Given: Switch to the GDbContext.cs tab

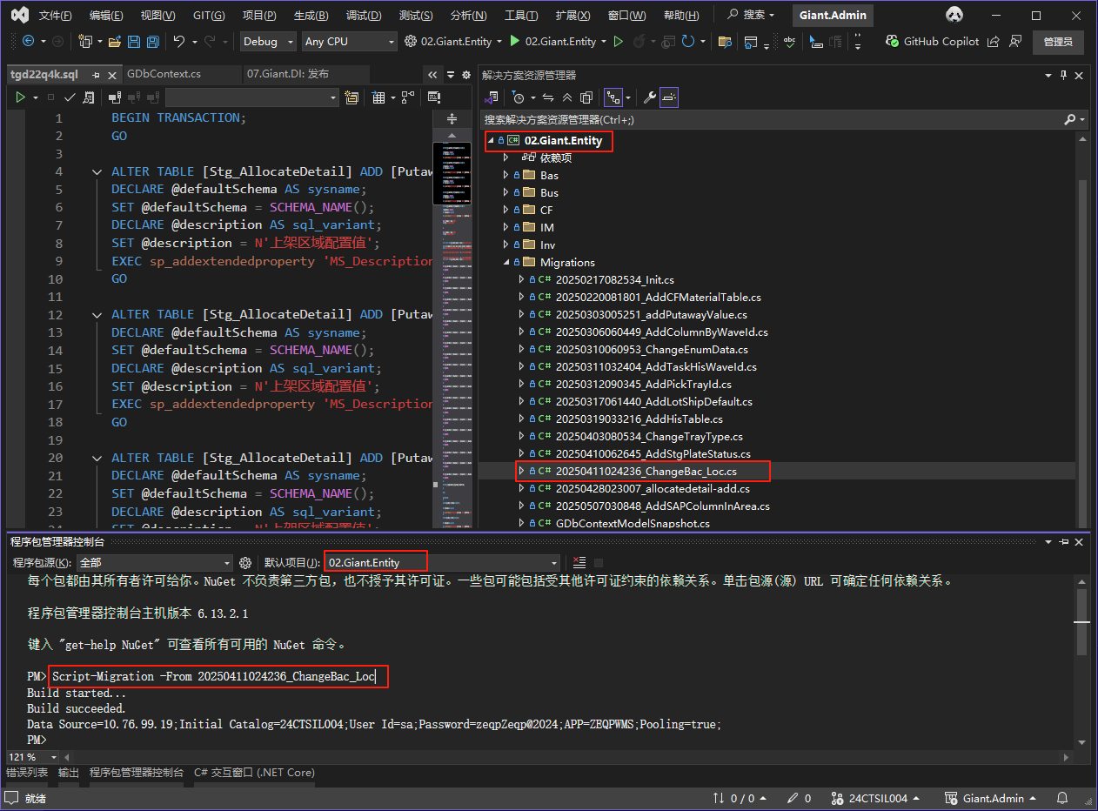Looking at the screenshot, I should (x=164, y=75).
